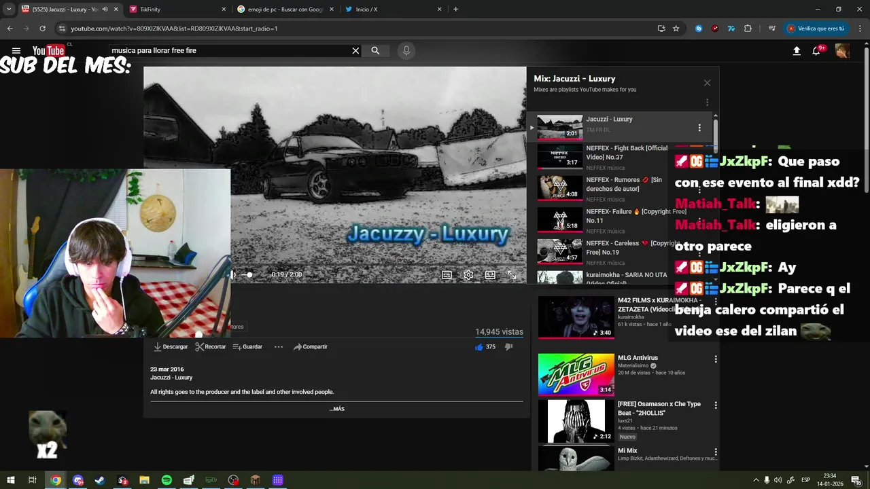Open options for Jacuzzi - Luxury playlist item
Image resolution: width=870 pixels, height=489 pixels.
(x=699, y=128)
